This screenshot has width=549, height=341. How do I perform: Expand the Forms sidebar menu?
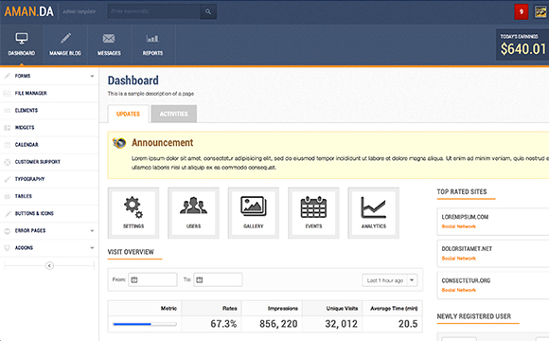(x=49, y=76)
